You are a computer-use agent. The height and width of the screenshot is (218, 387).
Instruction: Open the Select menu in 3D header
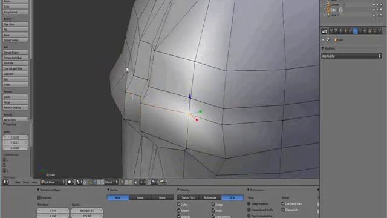click(x=26, y=182)
